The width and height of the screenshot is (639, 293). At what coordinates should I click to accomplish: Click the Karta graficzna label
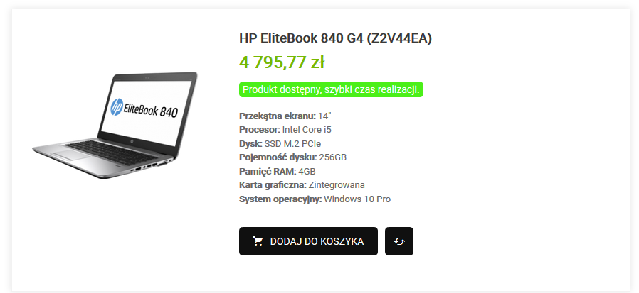[x=273, y=185]
